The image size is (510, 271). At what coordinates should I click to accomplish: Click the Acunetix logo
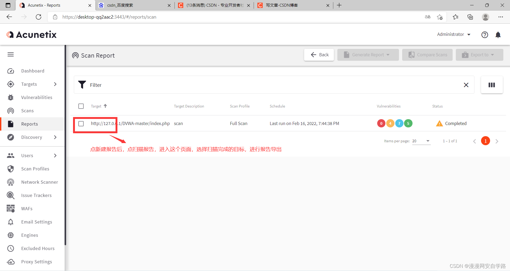click(x=32, y=35)
